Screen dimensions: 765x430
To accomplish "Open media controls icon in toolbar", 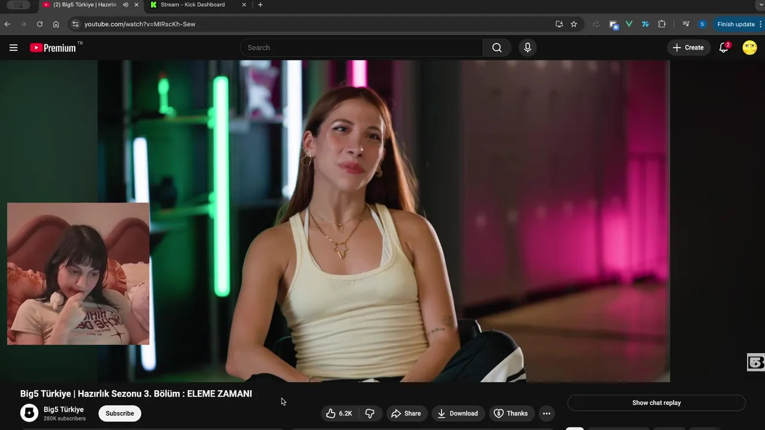I will [x=686, y=24].
